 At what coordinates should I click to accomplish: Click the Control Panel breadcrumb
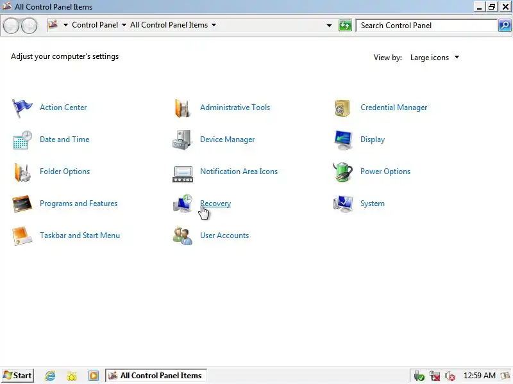[95, 25]
